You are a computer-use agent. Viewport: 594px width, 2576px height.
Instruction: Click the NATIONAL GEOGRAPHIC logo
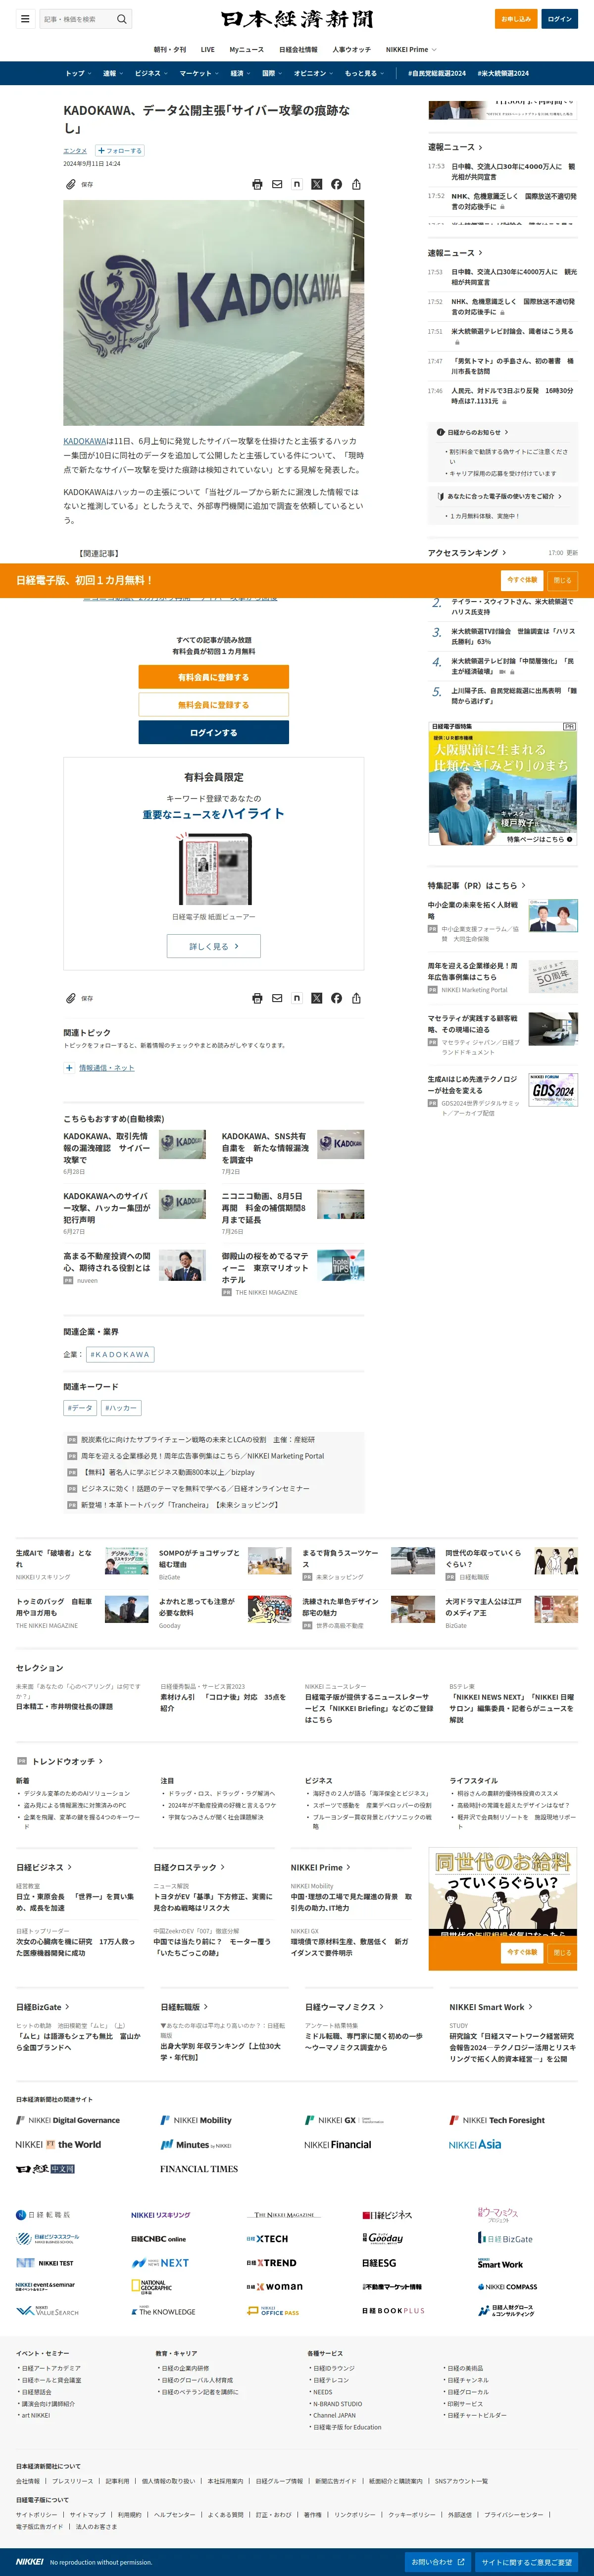pos(152,2286)
